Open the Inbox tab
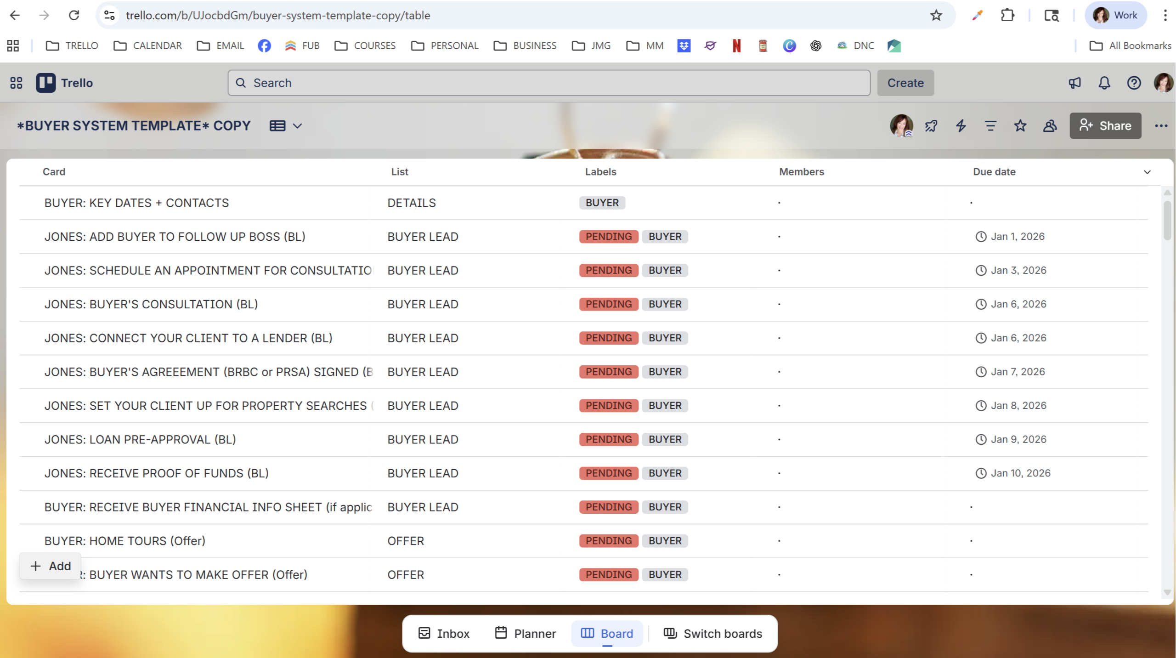Viewport: 1176px width, 658px height. [444, 633]
